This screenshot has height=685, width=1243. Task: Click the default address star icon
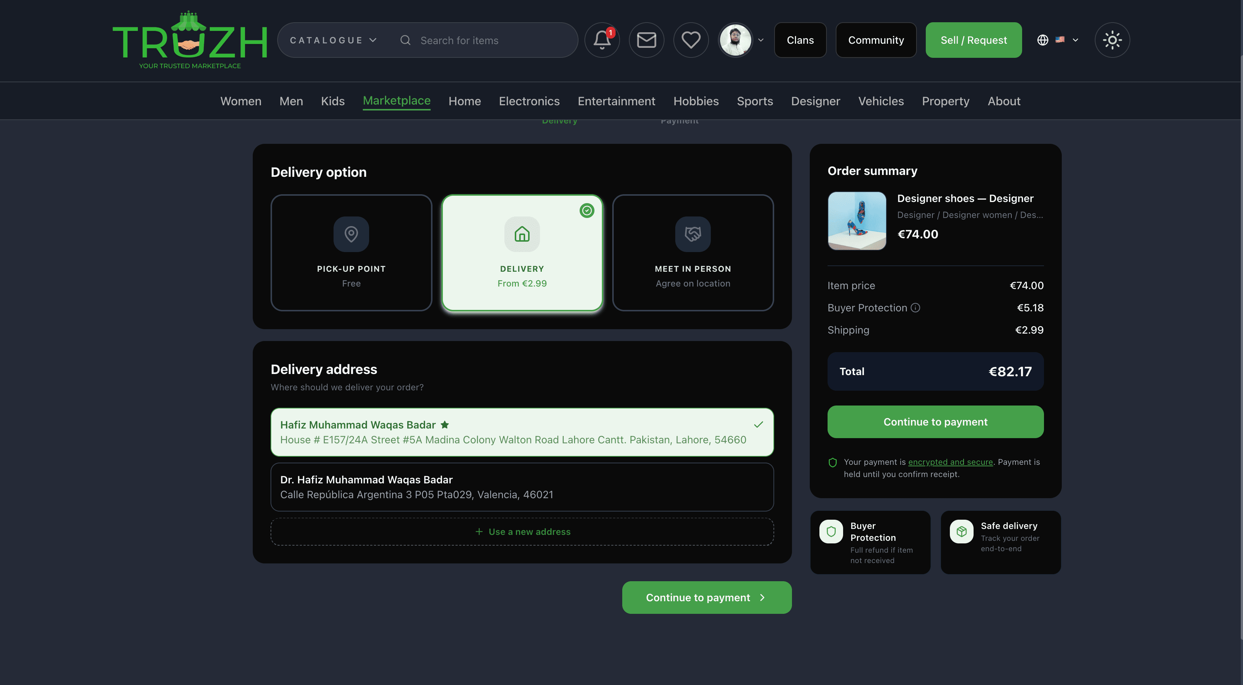point(445,425)
